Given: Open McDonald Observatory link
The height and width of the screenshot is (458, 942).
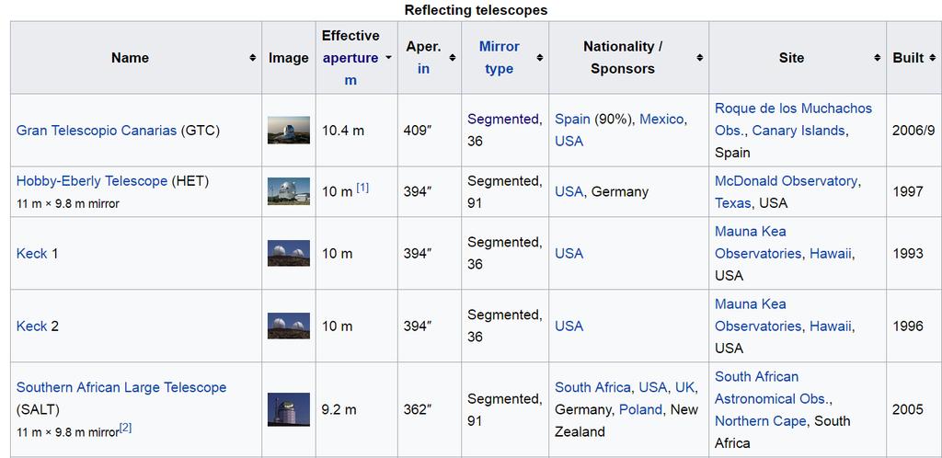Looking at the screenshot, I should coord(786,181).
